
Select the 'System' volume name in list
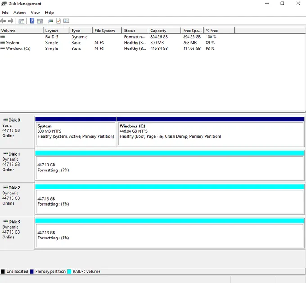[13, 43]
